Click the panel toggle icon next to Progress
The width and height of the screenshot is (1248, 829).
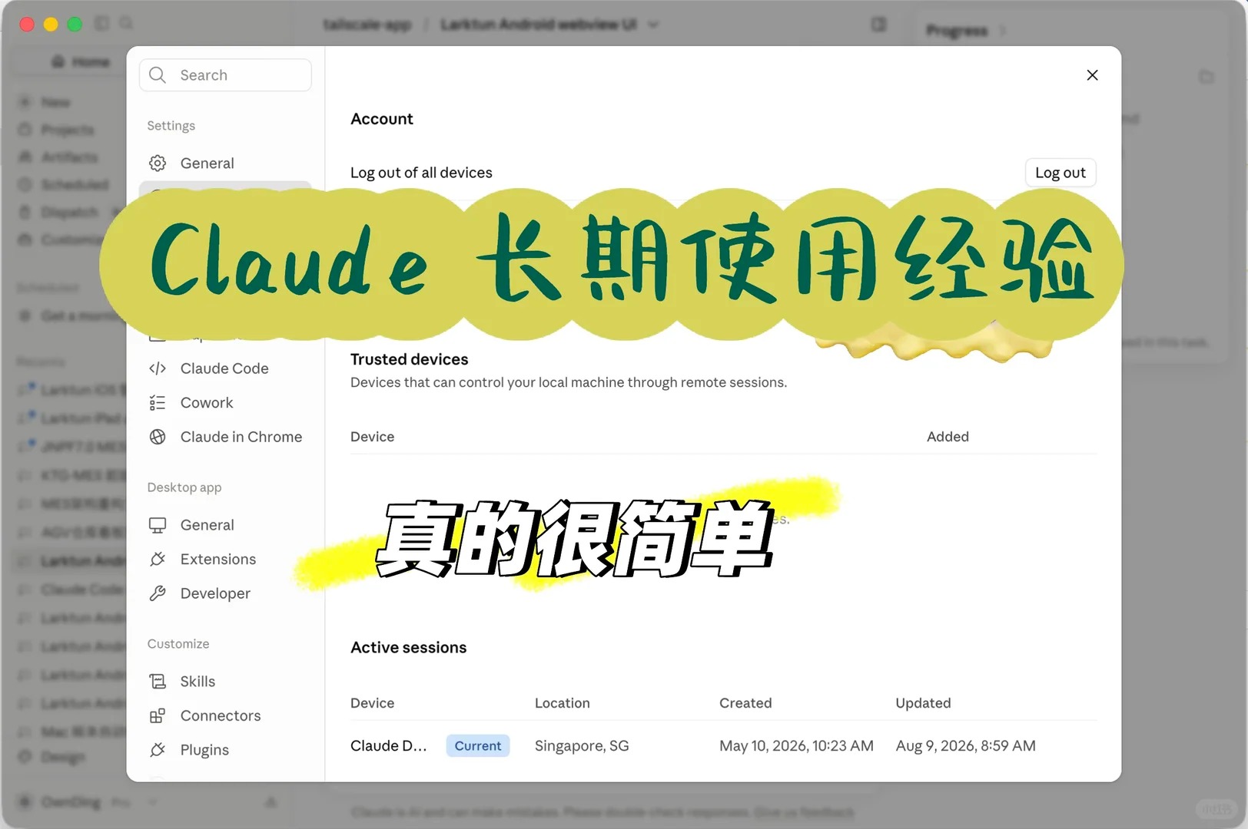pos(879,25)
